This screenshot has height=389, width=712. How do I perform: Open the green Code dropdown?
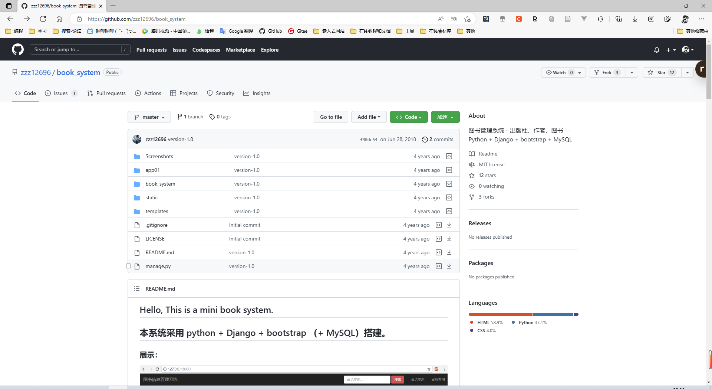coord(408,117)
